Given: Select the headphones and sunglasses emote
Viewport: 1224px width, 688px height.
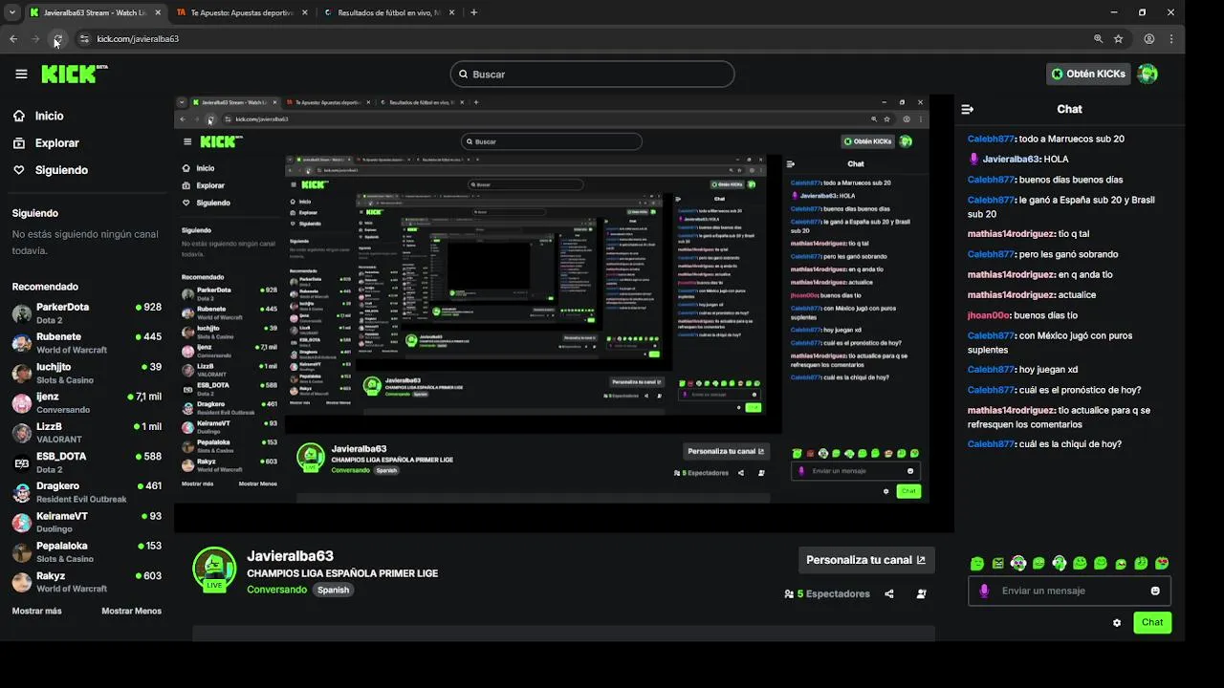Looking at the screenshot, I should pos(1017,564).
